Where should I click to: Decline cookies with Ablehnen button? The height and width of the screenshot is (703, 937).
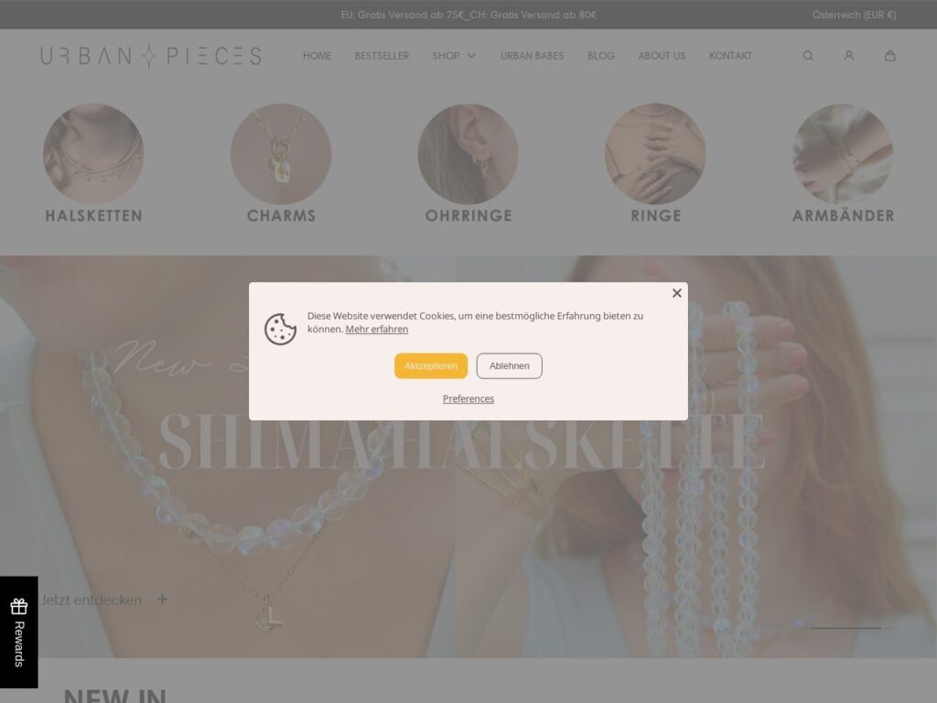click(x=509, y=366)
